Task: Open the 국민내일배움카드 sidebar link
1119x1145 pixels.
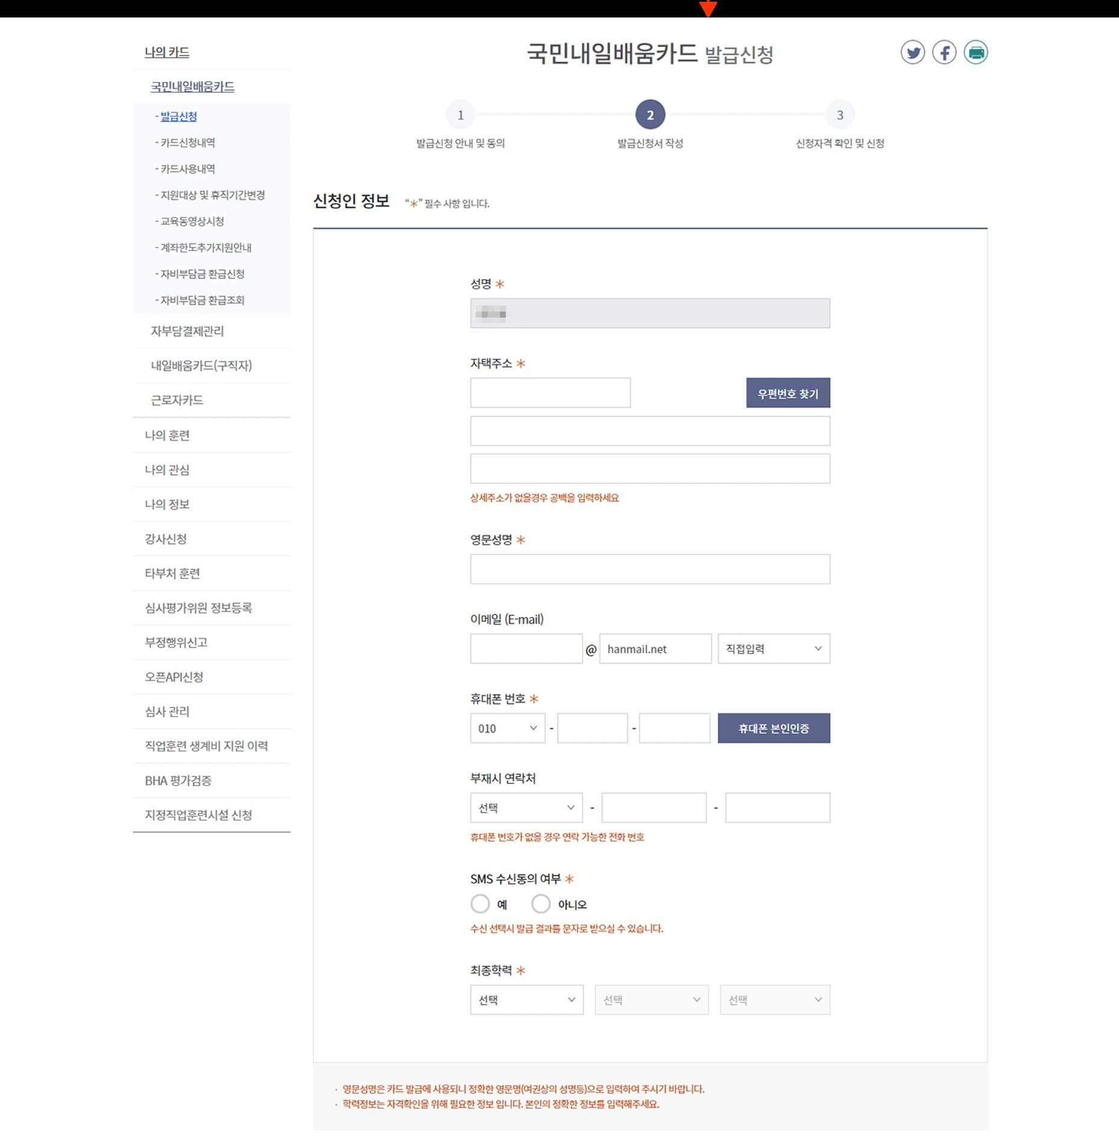Action: tap(193, 87)
